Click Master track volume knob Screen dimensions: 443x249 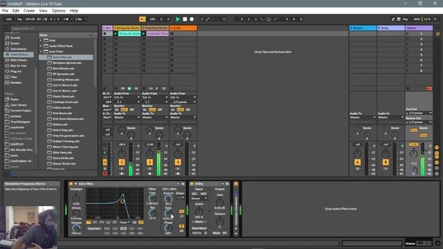coord(414,154)
